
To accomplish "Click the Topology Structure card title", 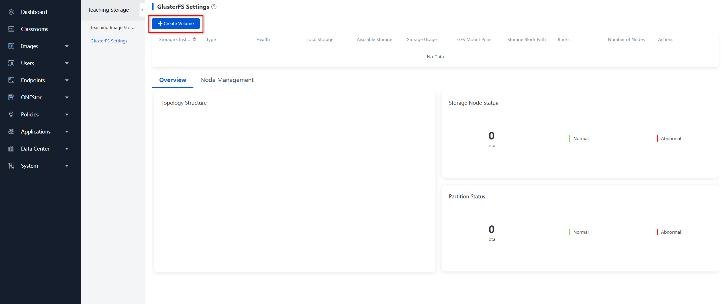I will pos(184,103).
